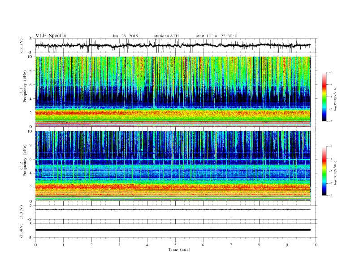Image resolution: width=355 pixels, height=275 pixels.
Task: Click the 'start UT = 22:30:0' label
Action: [216, 36]
